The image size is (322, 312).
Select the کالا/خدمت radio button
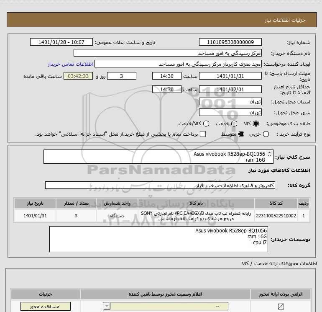click(206, 124)
